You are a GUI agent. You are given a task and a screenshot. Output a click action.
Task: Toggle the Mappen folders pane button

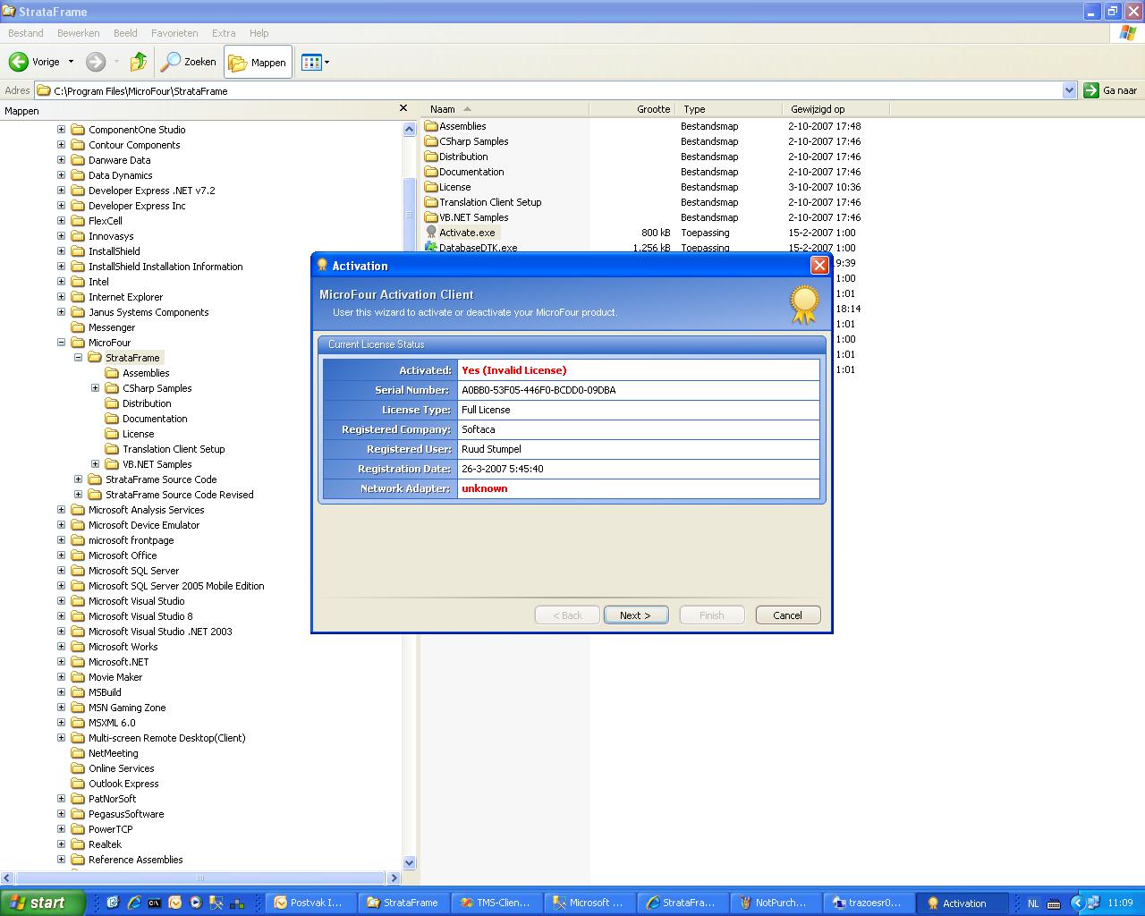click(258, 62)
